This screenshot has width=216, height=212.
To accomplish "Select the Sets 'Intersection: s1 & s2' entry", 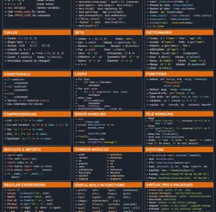I will click(121, 53).
